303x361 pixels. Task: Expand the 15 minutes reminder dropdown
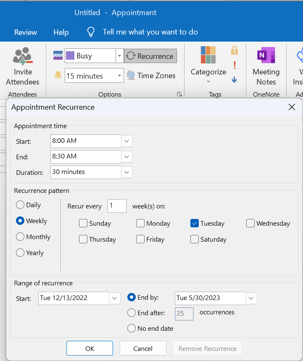[119, 76]
